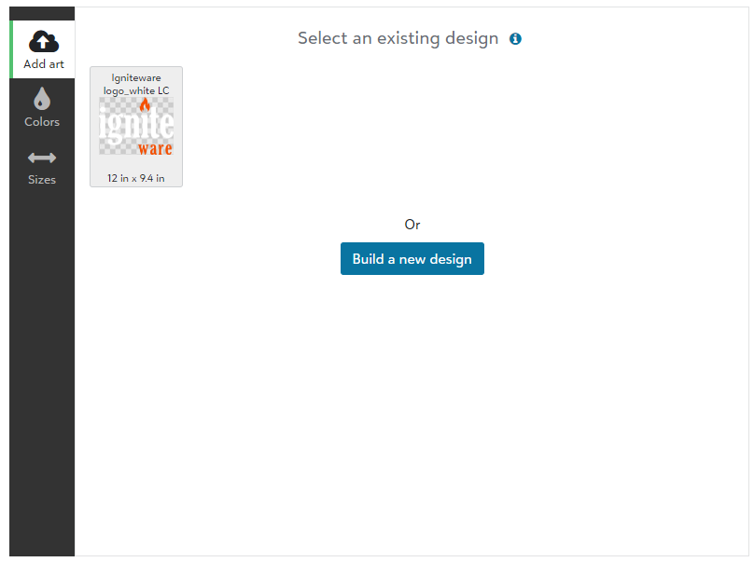
Task: Click the "Select an existing design" heading
Action: coord(398,38)
